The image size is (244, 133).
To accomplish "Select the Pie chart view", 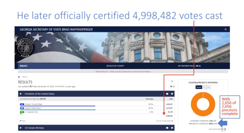I will (204, 87).
